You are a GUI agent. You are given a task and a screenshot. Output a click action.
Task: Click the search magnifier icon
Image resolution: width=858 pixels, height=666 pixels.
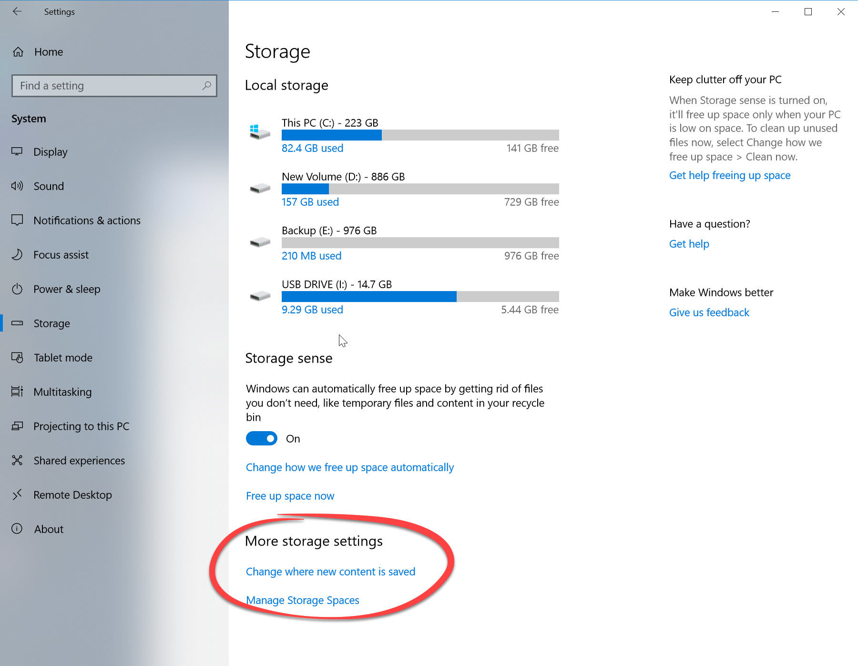[x=206, y=86]
